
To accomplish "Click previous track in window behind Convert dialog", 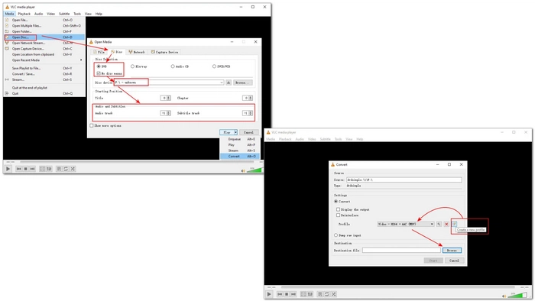I will tap(280, 294).
